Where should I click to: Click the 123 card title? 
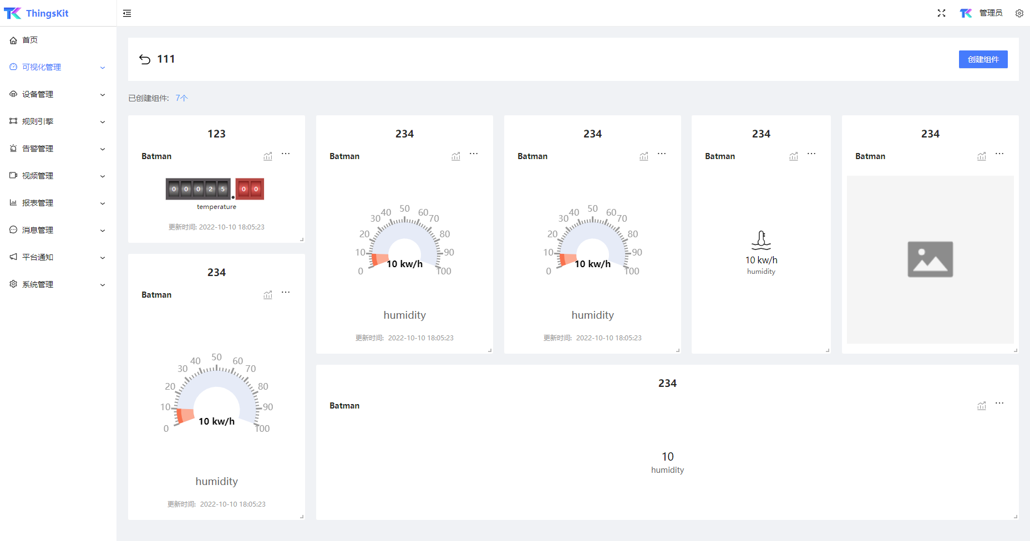tap(216, 134)
